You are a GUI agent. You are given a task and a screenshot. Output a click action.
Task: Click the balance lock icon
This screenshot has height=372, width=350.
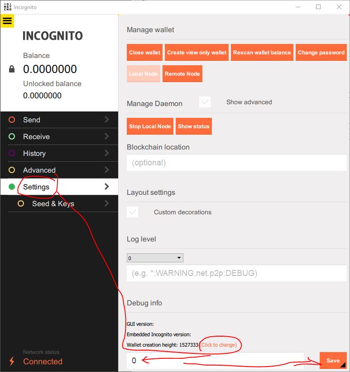[12, 69]
